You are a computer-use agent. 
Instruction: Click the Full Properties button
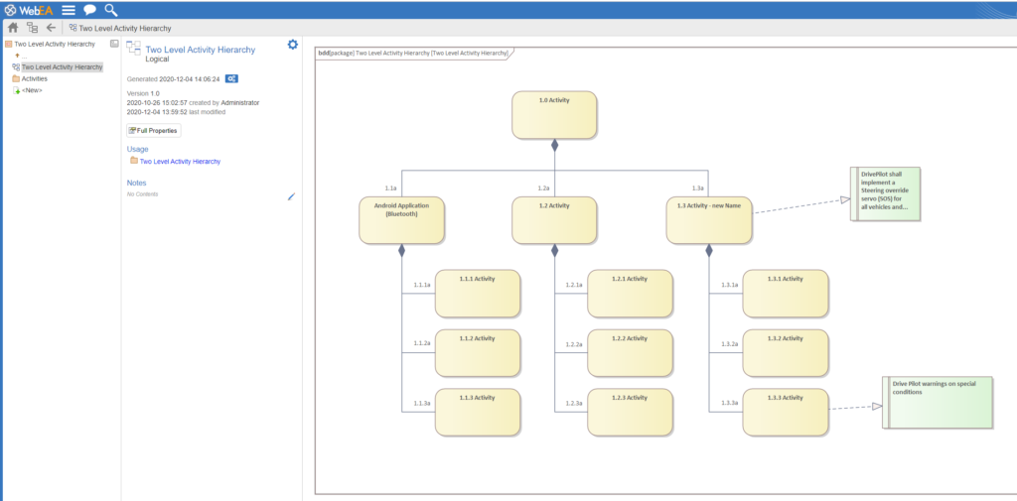tap(154, 130)
